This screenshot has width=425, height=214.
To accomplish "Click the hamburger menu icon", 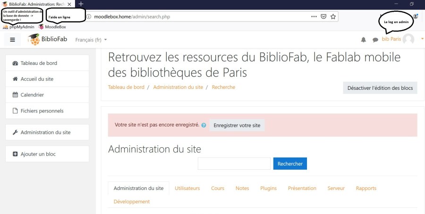I will tap(12, 40).
